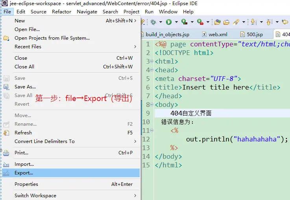Click the green Run button icon
This screenshot has height=200, width=290.
point(168,22)
